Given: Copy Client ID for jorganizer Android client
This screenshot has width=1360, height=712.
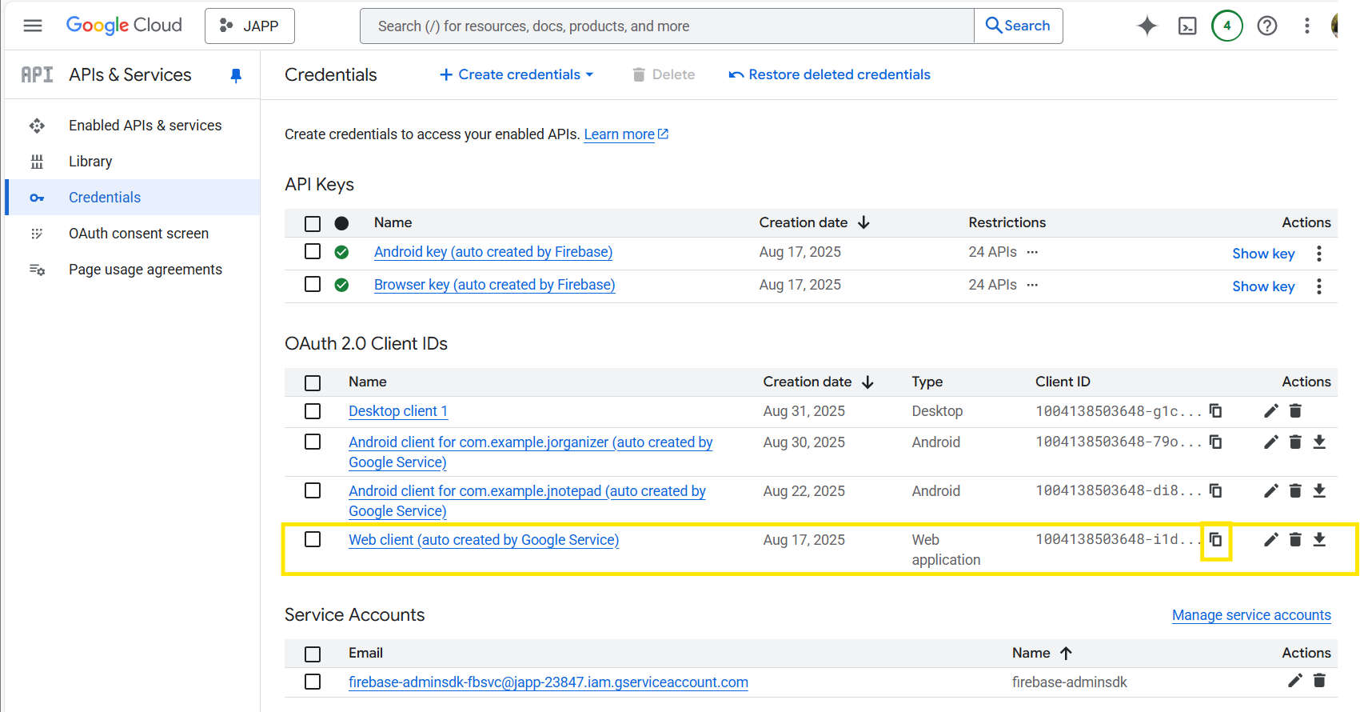Looking at the screenshot, I should click(x=1215, y=442).
